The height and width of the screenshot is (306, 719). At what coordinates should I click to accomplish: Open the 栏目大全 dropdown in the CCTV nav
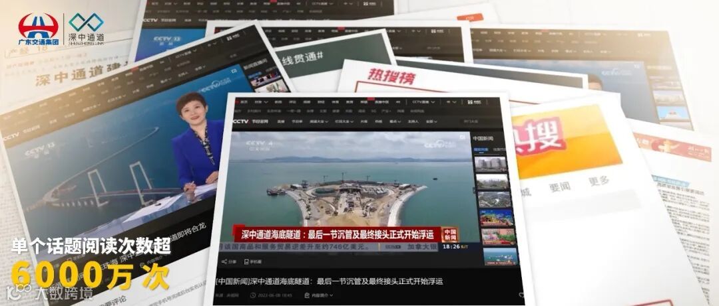[x=344, y=121]
